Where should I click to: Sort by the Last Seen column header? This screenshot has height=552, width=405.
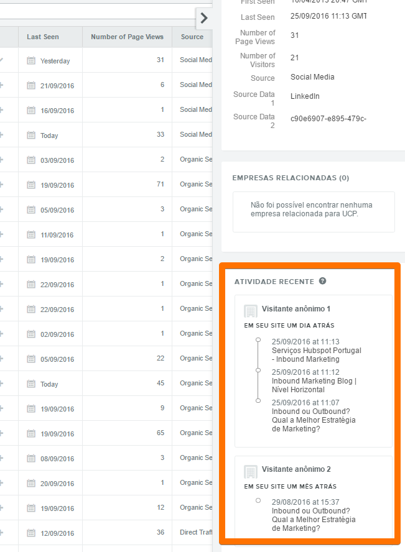(43, 37)
